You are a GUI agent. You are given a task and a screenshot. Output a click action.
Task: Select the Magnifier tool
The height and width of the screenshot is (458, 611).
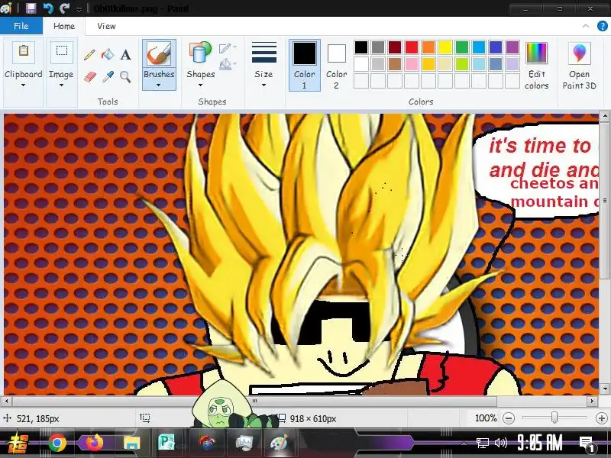[125, 76]
